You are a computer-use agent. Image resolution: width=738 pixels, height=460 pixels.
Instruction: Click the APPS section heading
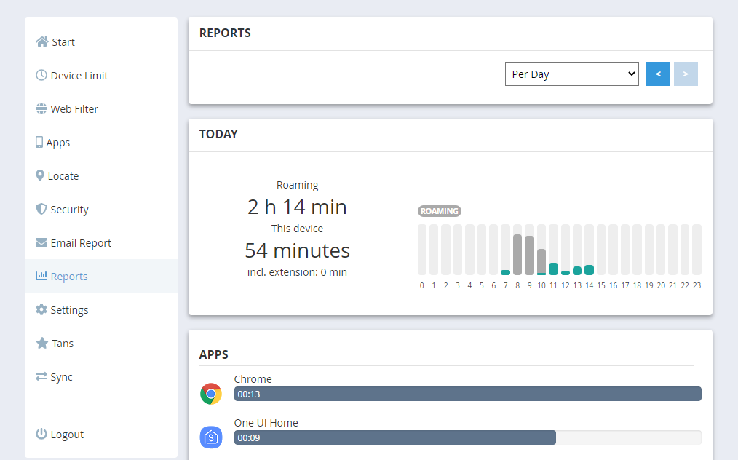click(214, 354)
